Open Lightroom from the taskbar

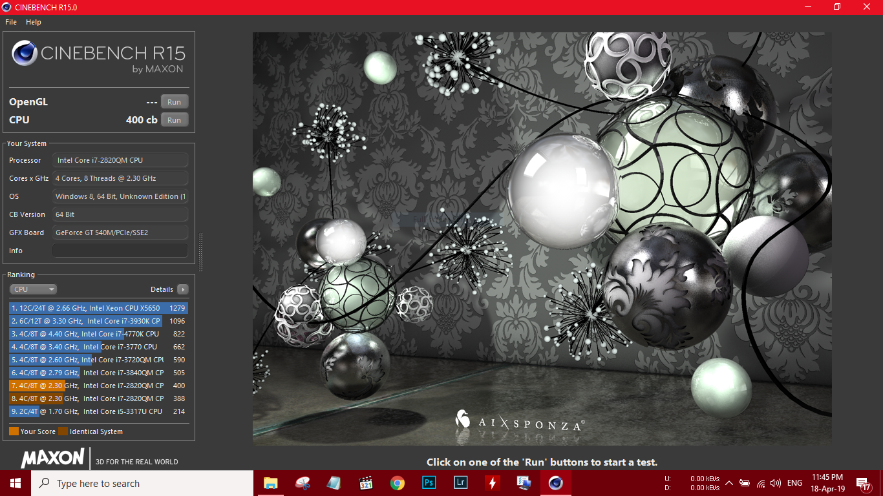pyautogui.click(x=461, y=483)
